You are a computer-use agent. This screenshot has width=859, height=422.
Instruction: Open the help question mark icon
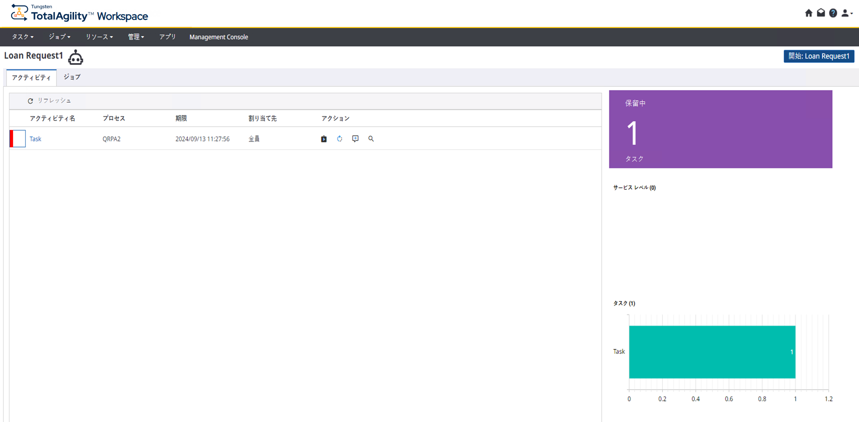coord(833,13)
